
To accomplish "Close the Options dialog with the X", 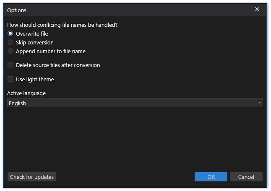I will click(257, 10).
